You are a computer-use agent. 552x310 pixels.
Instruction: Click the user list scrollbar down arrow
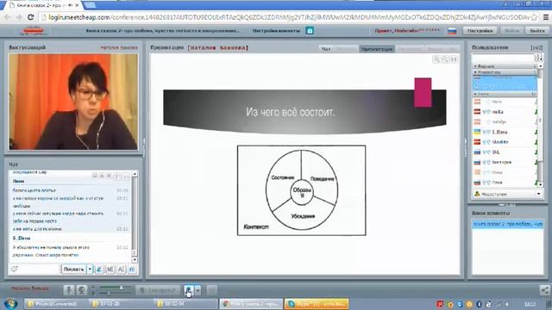541,183
